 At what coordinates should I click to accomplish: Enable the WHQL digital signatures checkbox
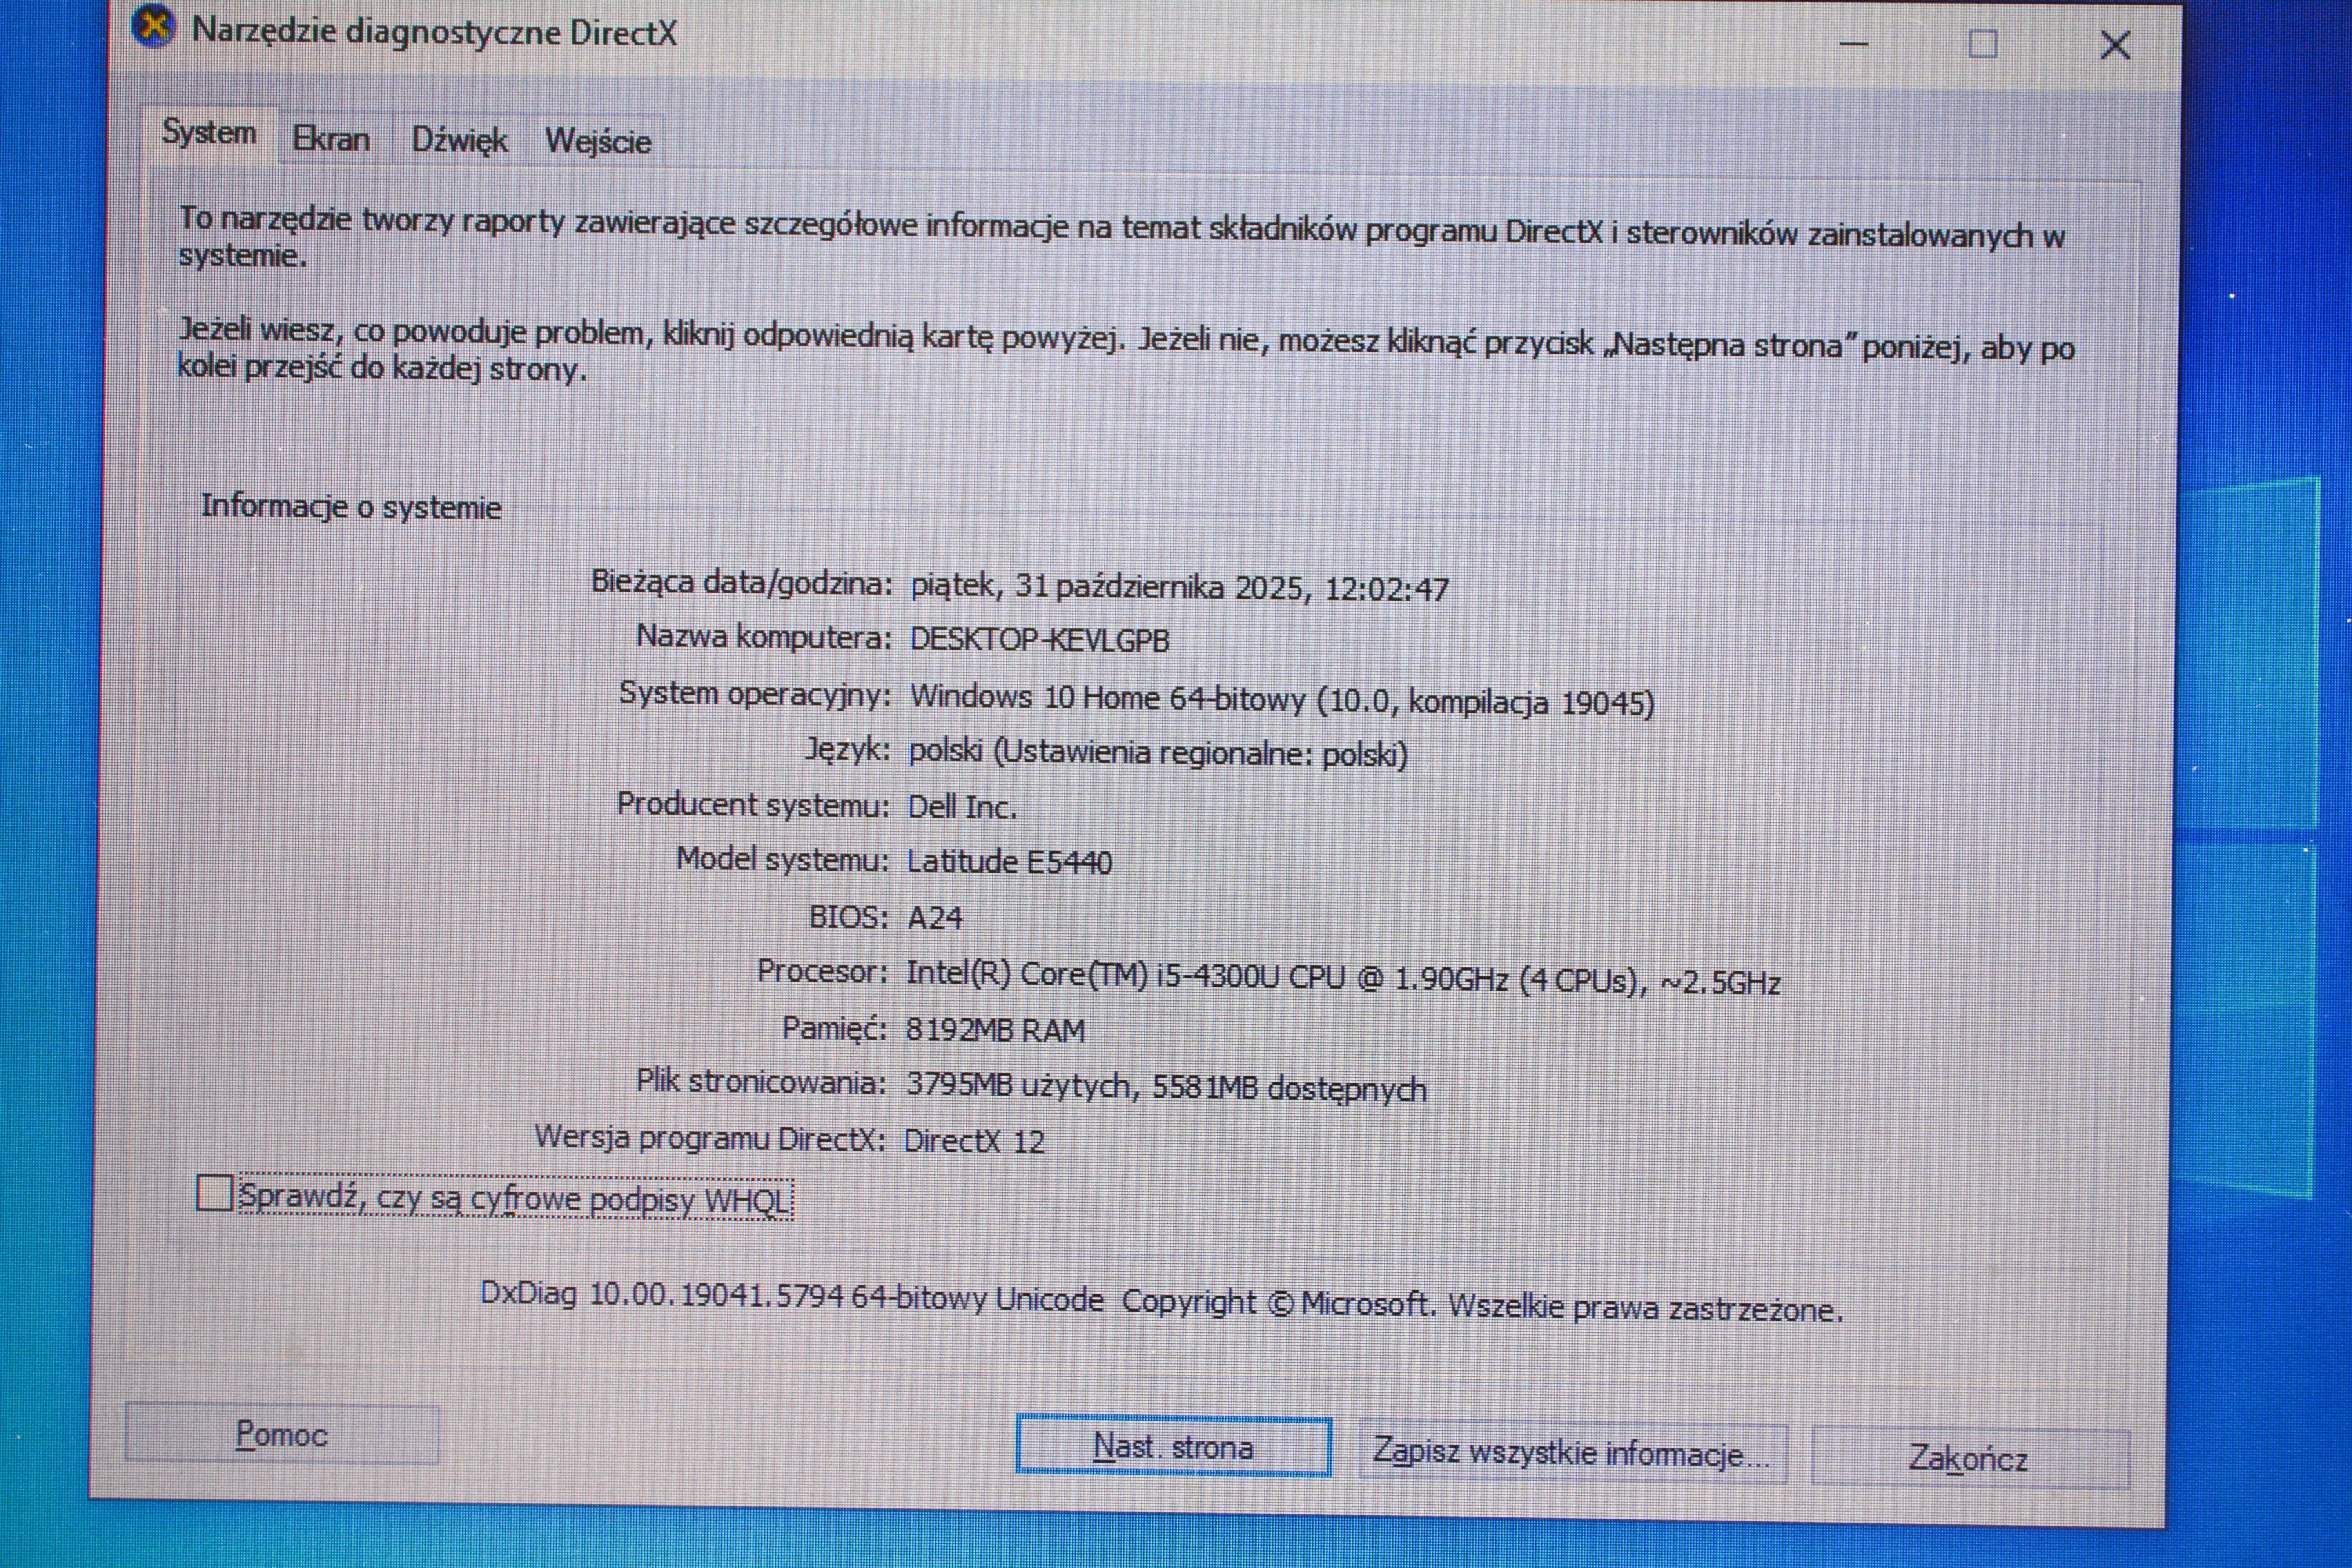(x=214, y=1193)
